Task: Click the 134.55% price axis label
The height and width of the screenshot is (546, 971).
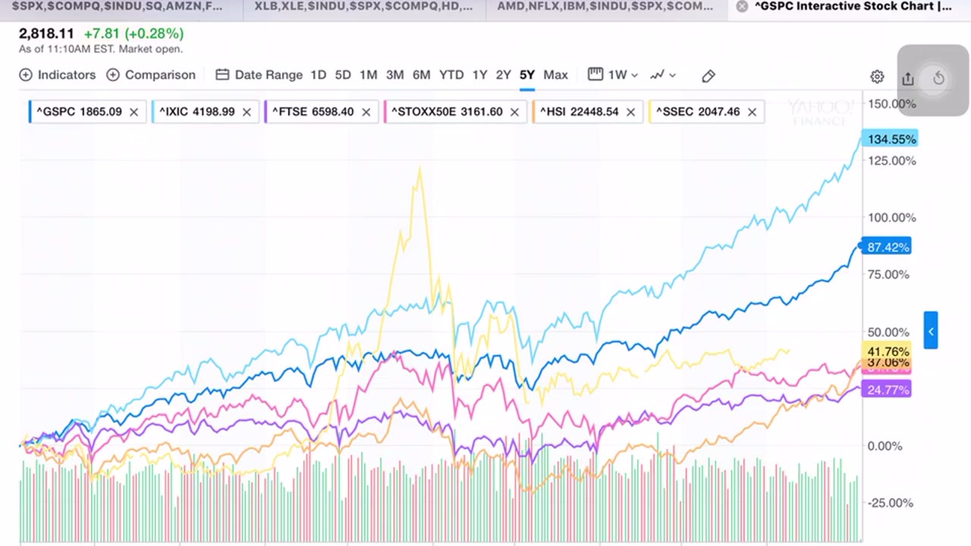Action: pos(891,139)
